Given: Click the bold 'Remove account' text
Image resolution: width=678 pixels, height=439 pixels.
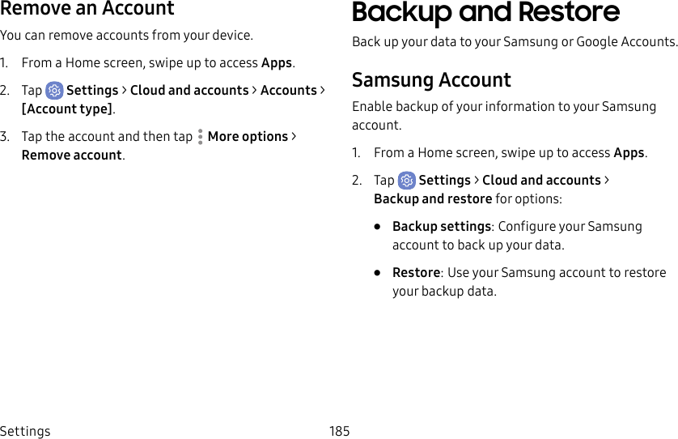Looking at the screenshot, I should tap(72, 155).
